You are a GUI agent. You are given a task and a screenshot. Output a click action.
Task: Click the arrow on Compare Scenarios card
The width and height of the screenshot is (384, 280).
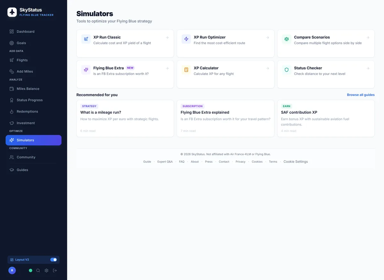pos(368,37)
